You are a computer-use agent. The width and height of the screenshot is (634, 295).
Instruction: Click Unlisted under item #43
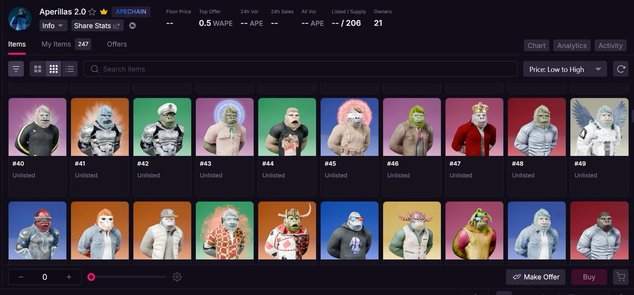[211, 176]
